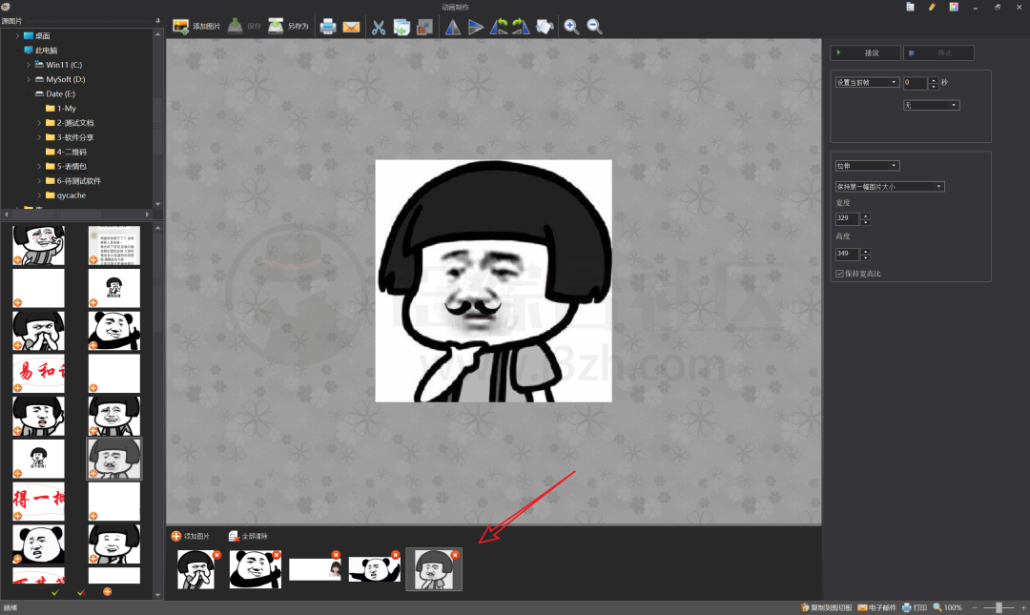This screenshot has width=1030, height=615.
Task: Click 打印 in the status bar
Action: tap(915, 607)
